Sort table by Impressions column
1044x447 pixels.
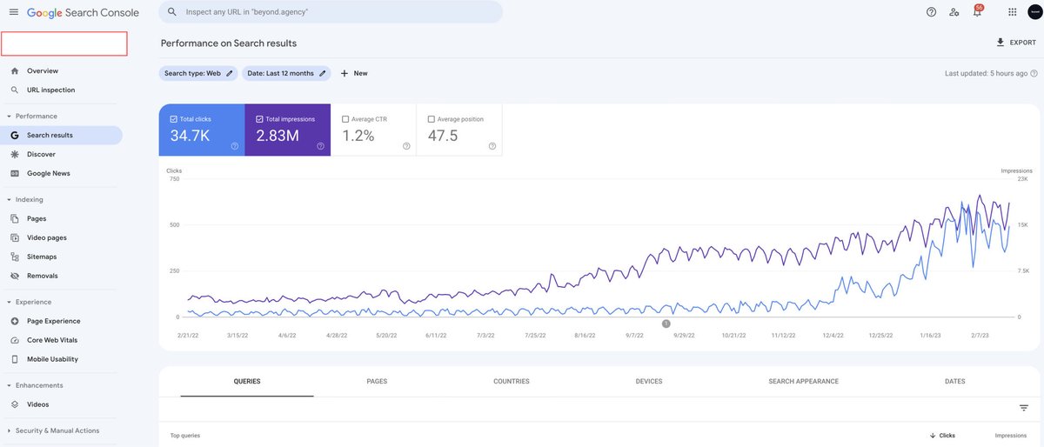click(1011, 435)
